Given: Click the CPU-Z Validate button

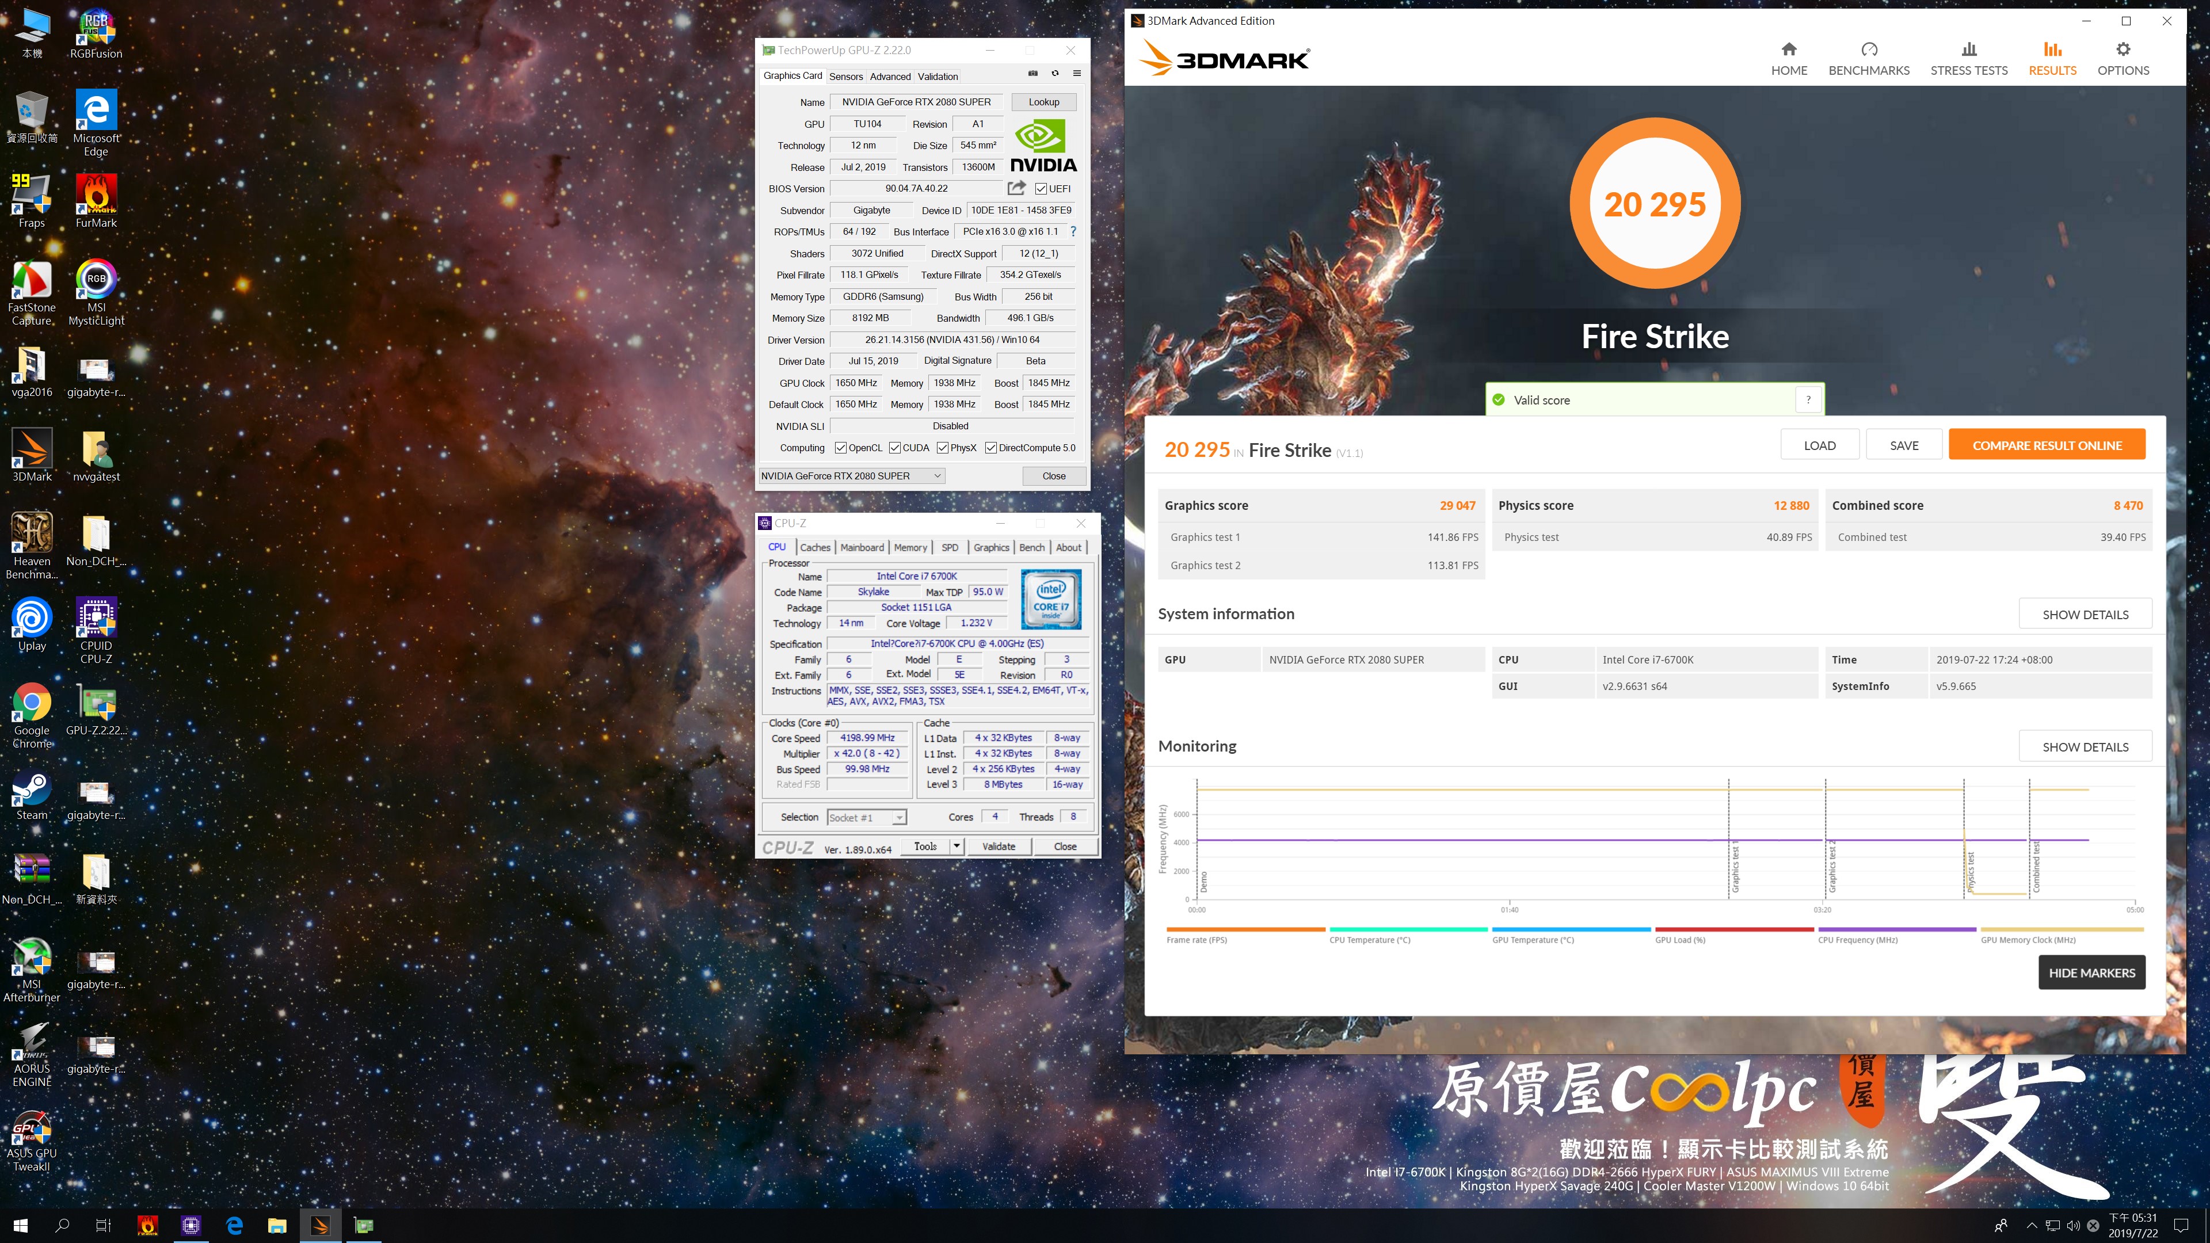Looking at the screenshot, I should point(999,847).
